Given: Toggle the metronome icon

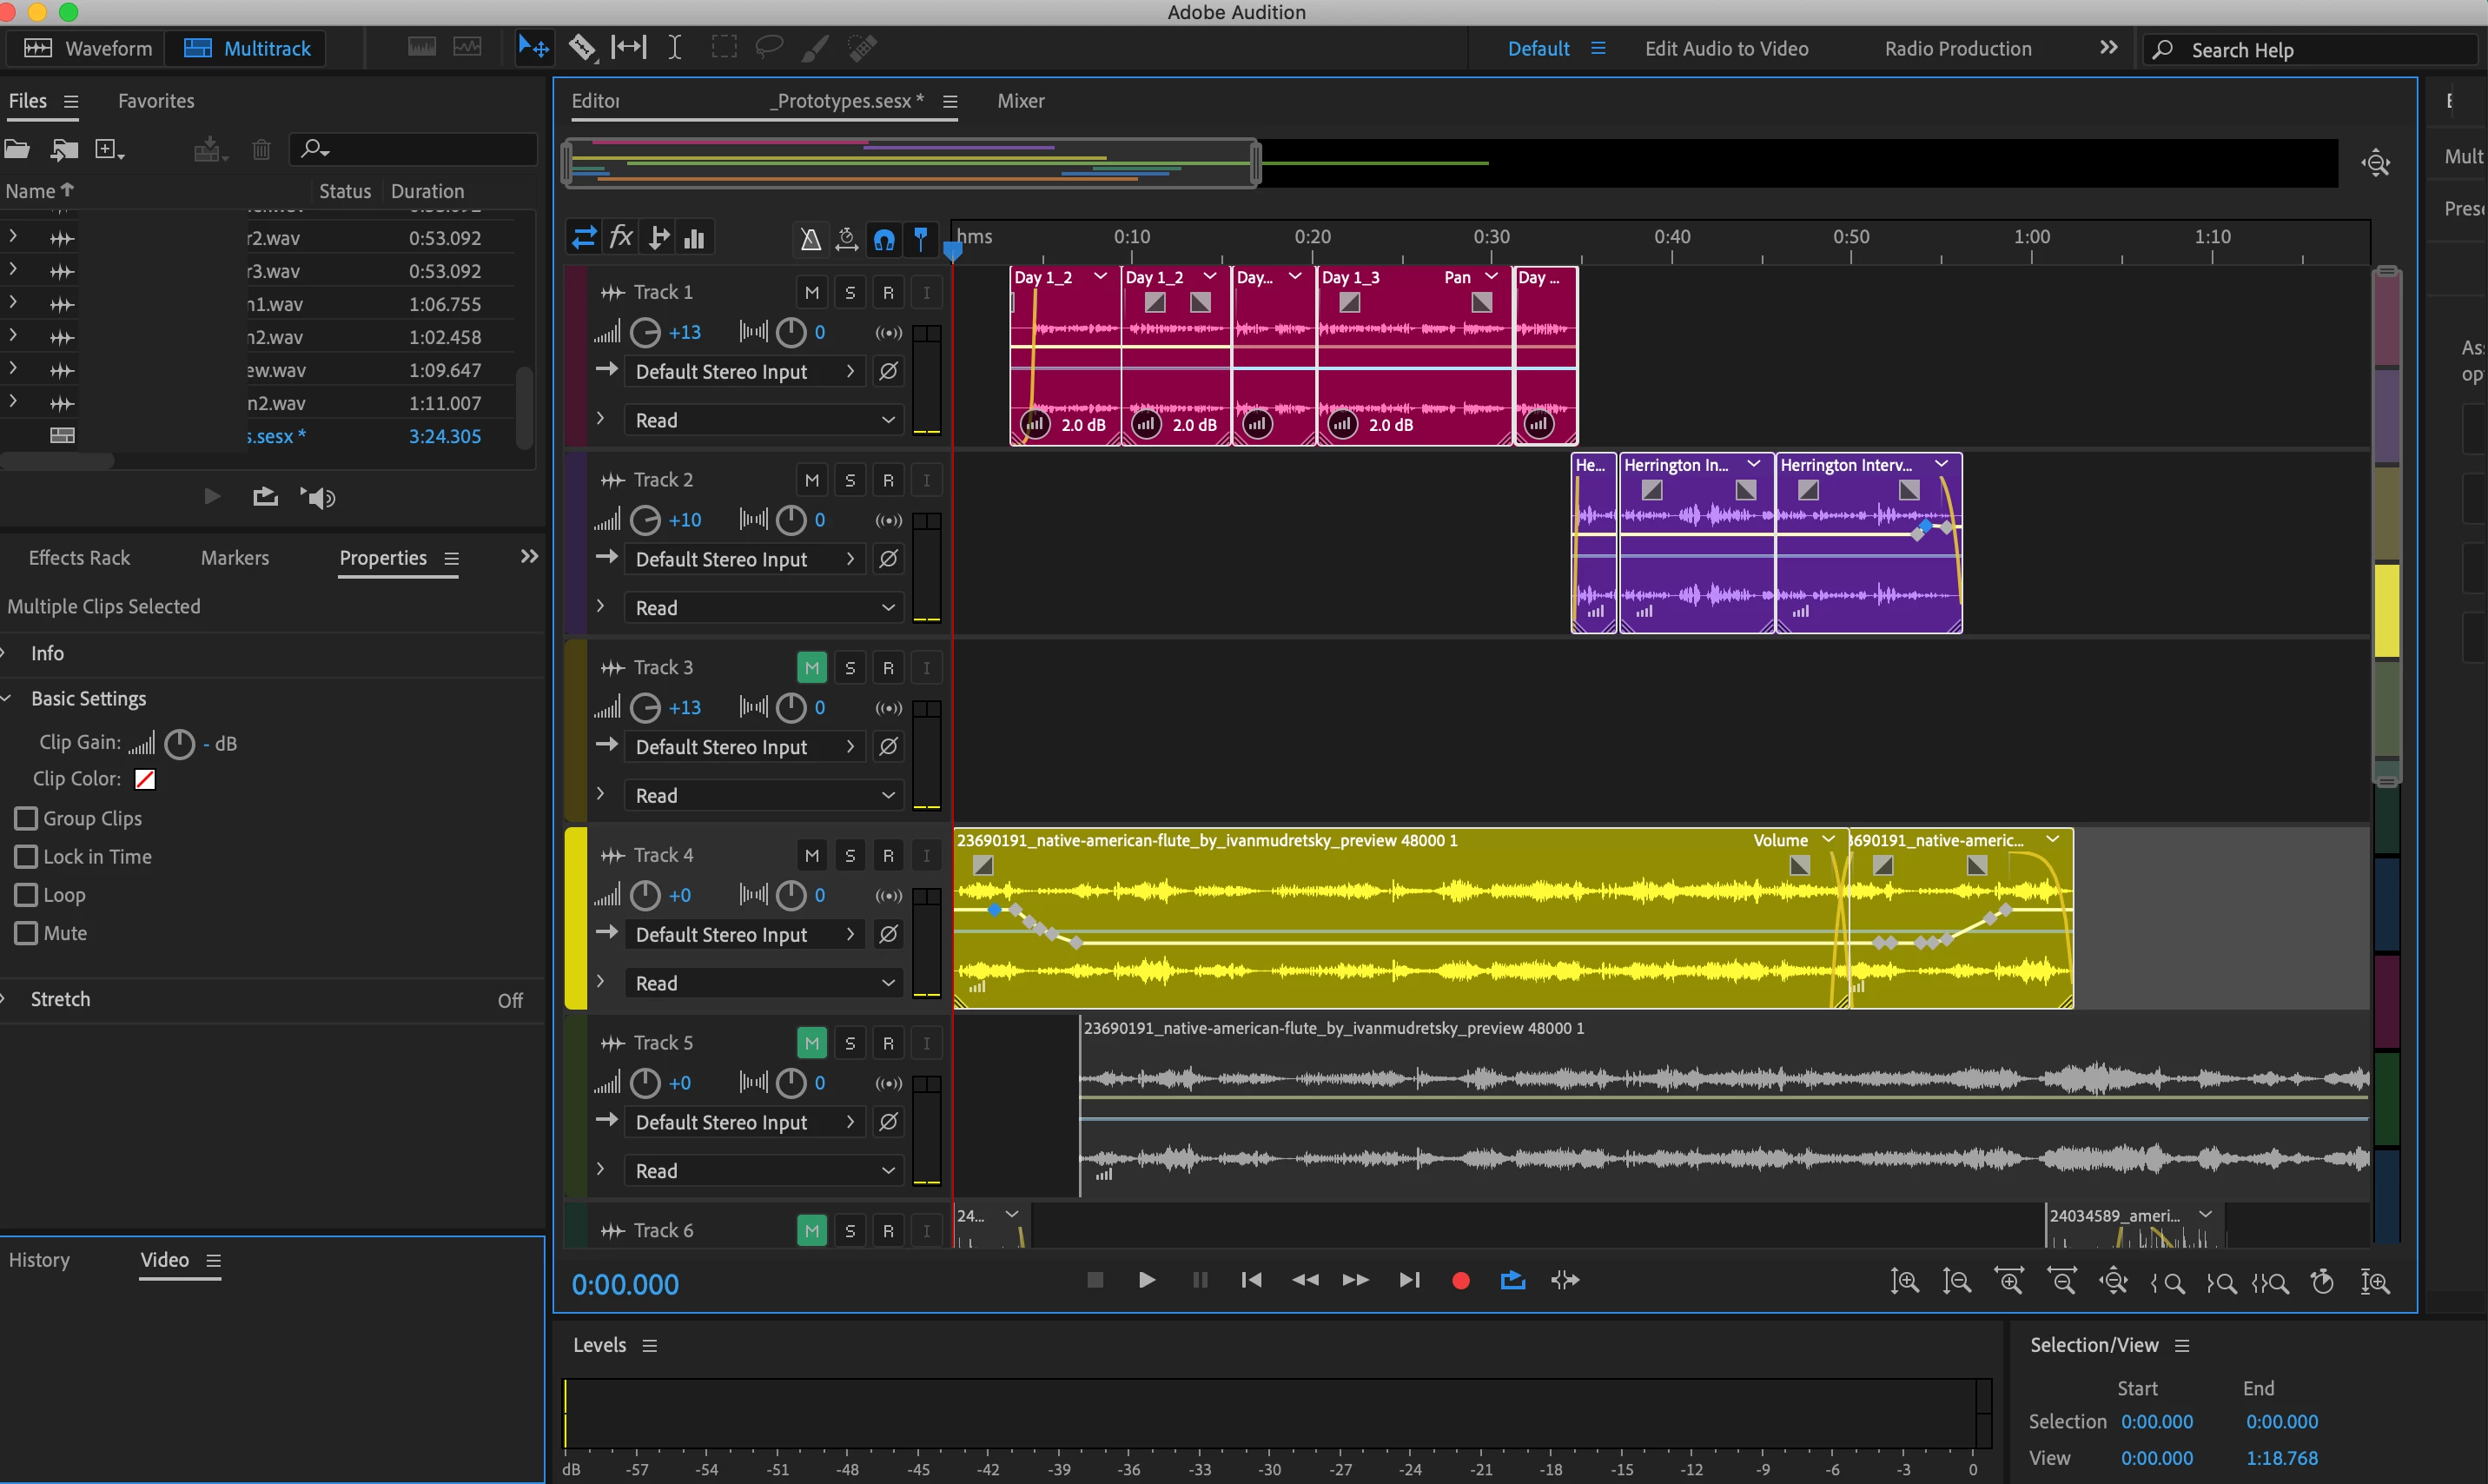Looking at the screenshot, I should coord(810,238).
